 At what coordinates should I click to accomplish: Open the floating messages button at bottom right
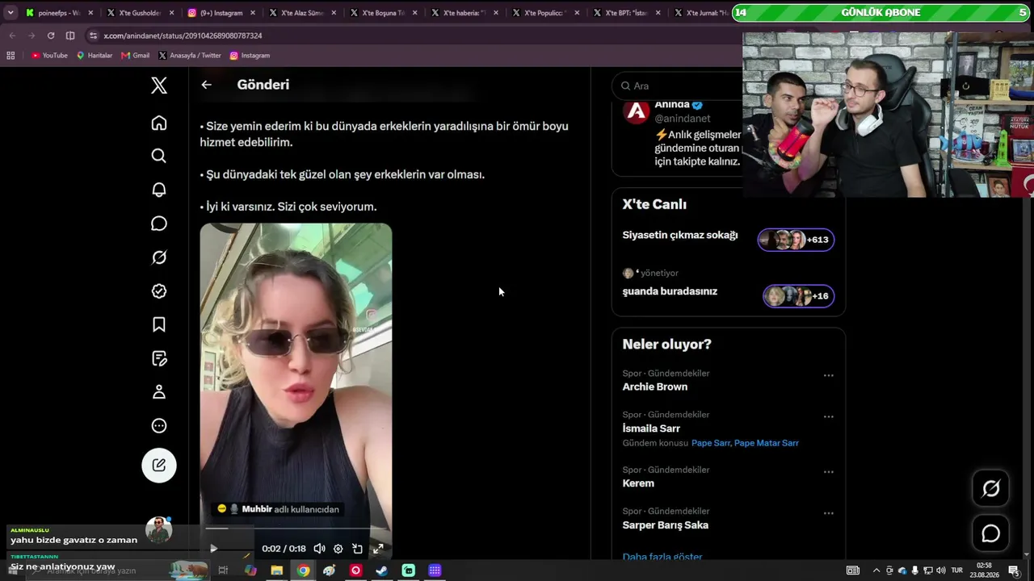[991, 533]
